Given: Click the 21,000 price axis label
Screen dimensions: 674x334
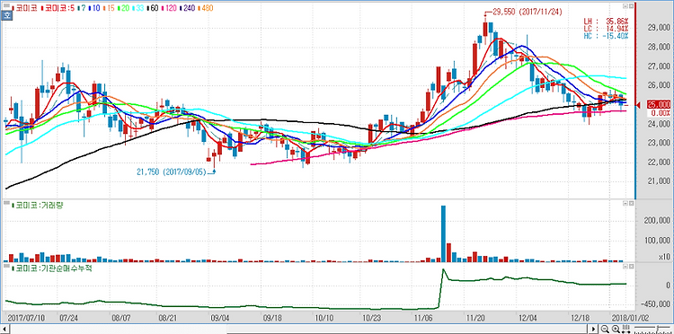Looking at the screenshot, I should coord(658,181).
